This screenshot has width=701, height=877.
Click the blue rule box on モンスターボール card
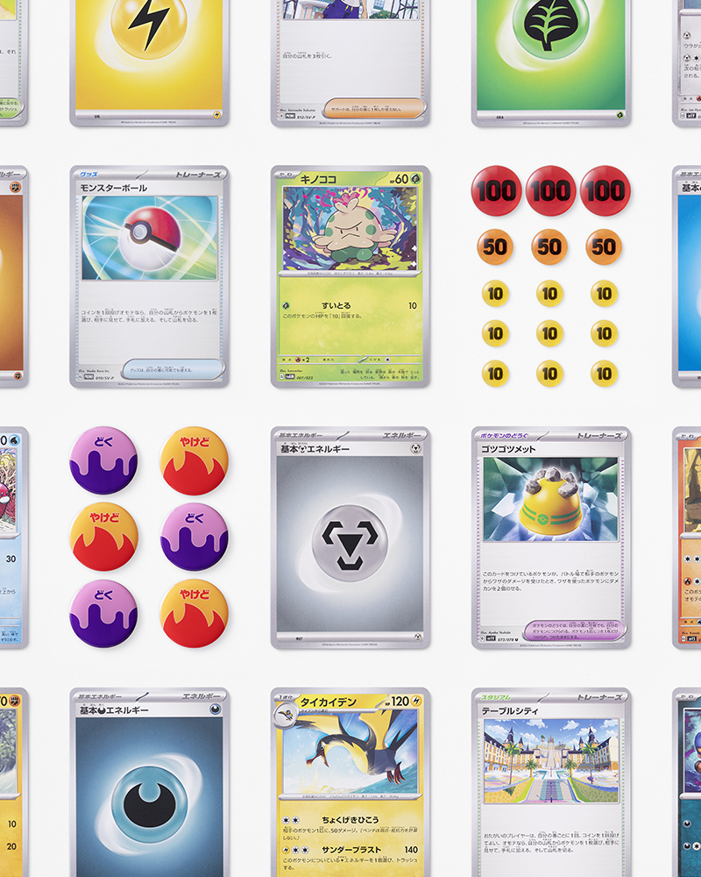pos(173,370)
